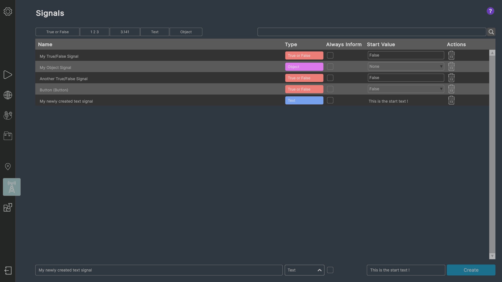502x282 pixels.
Task: Filter by Object type
Action: 186,32
